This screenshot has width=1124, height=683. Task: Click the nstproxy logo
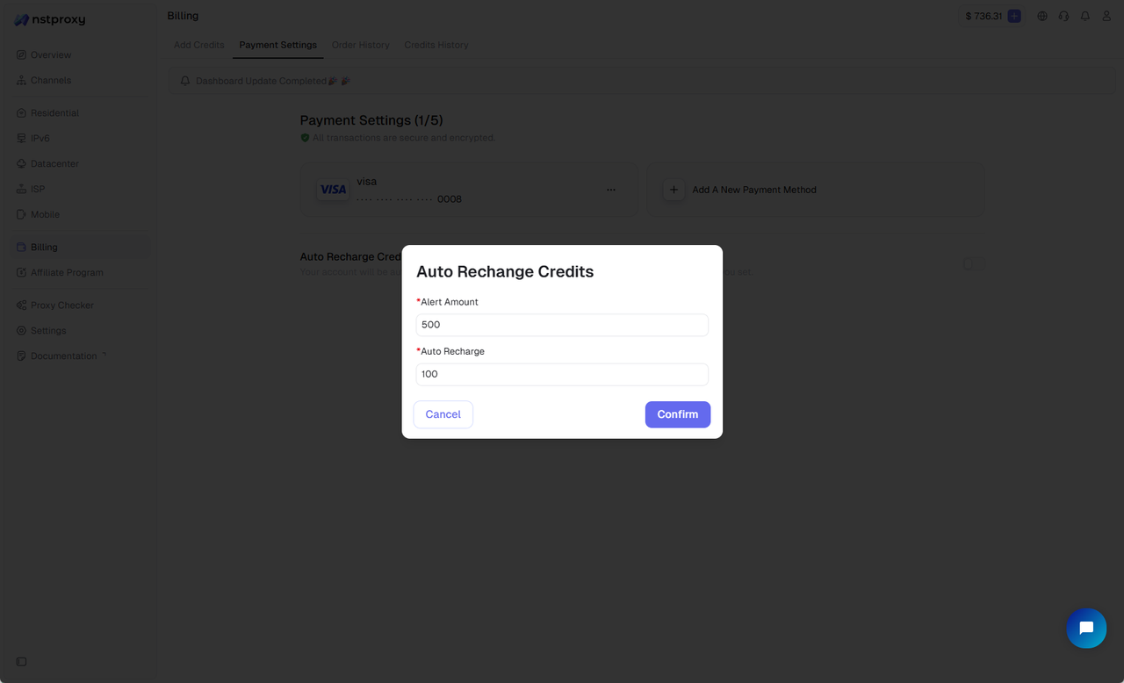(x=50, y=18)
